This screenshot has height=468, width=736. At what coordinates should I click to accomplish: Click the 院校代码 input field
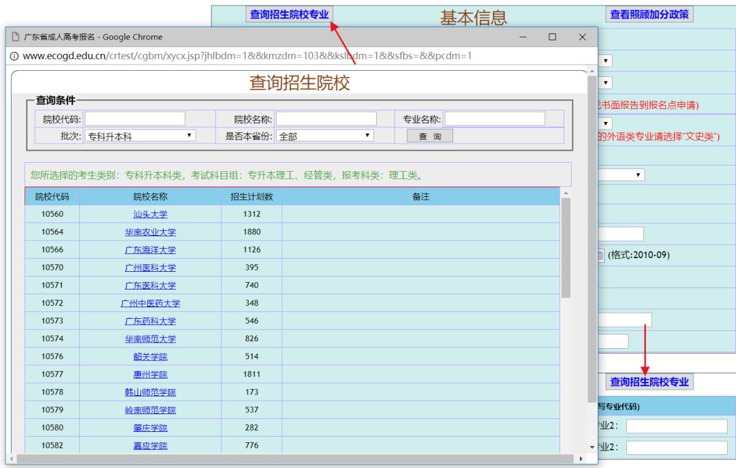(x=135, y=119)
